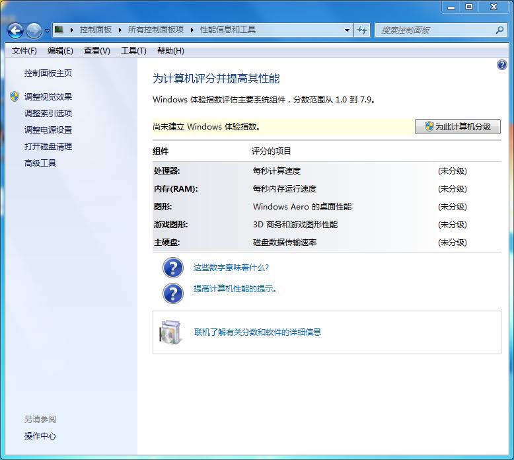514x460 pixels.
Task: Open 操作中心 link in sidebar
Action: pos(40,436)
